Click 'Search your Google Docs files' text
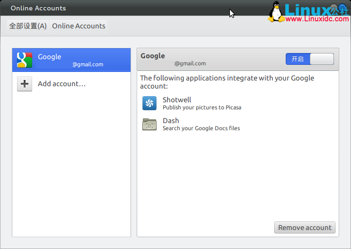 [x=201, y=128]
